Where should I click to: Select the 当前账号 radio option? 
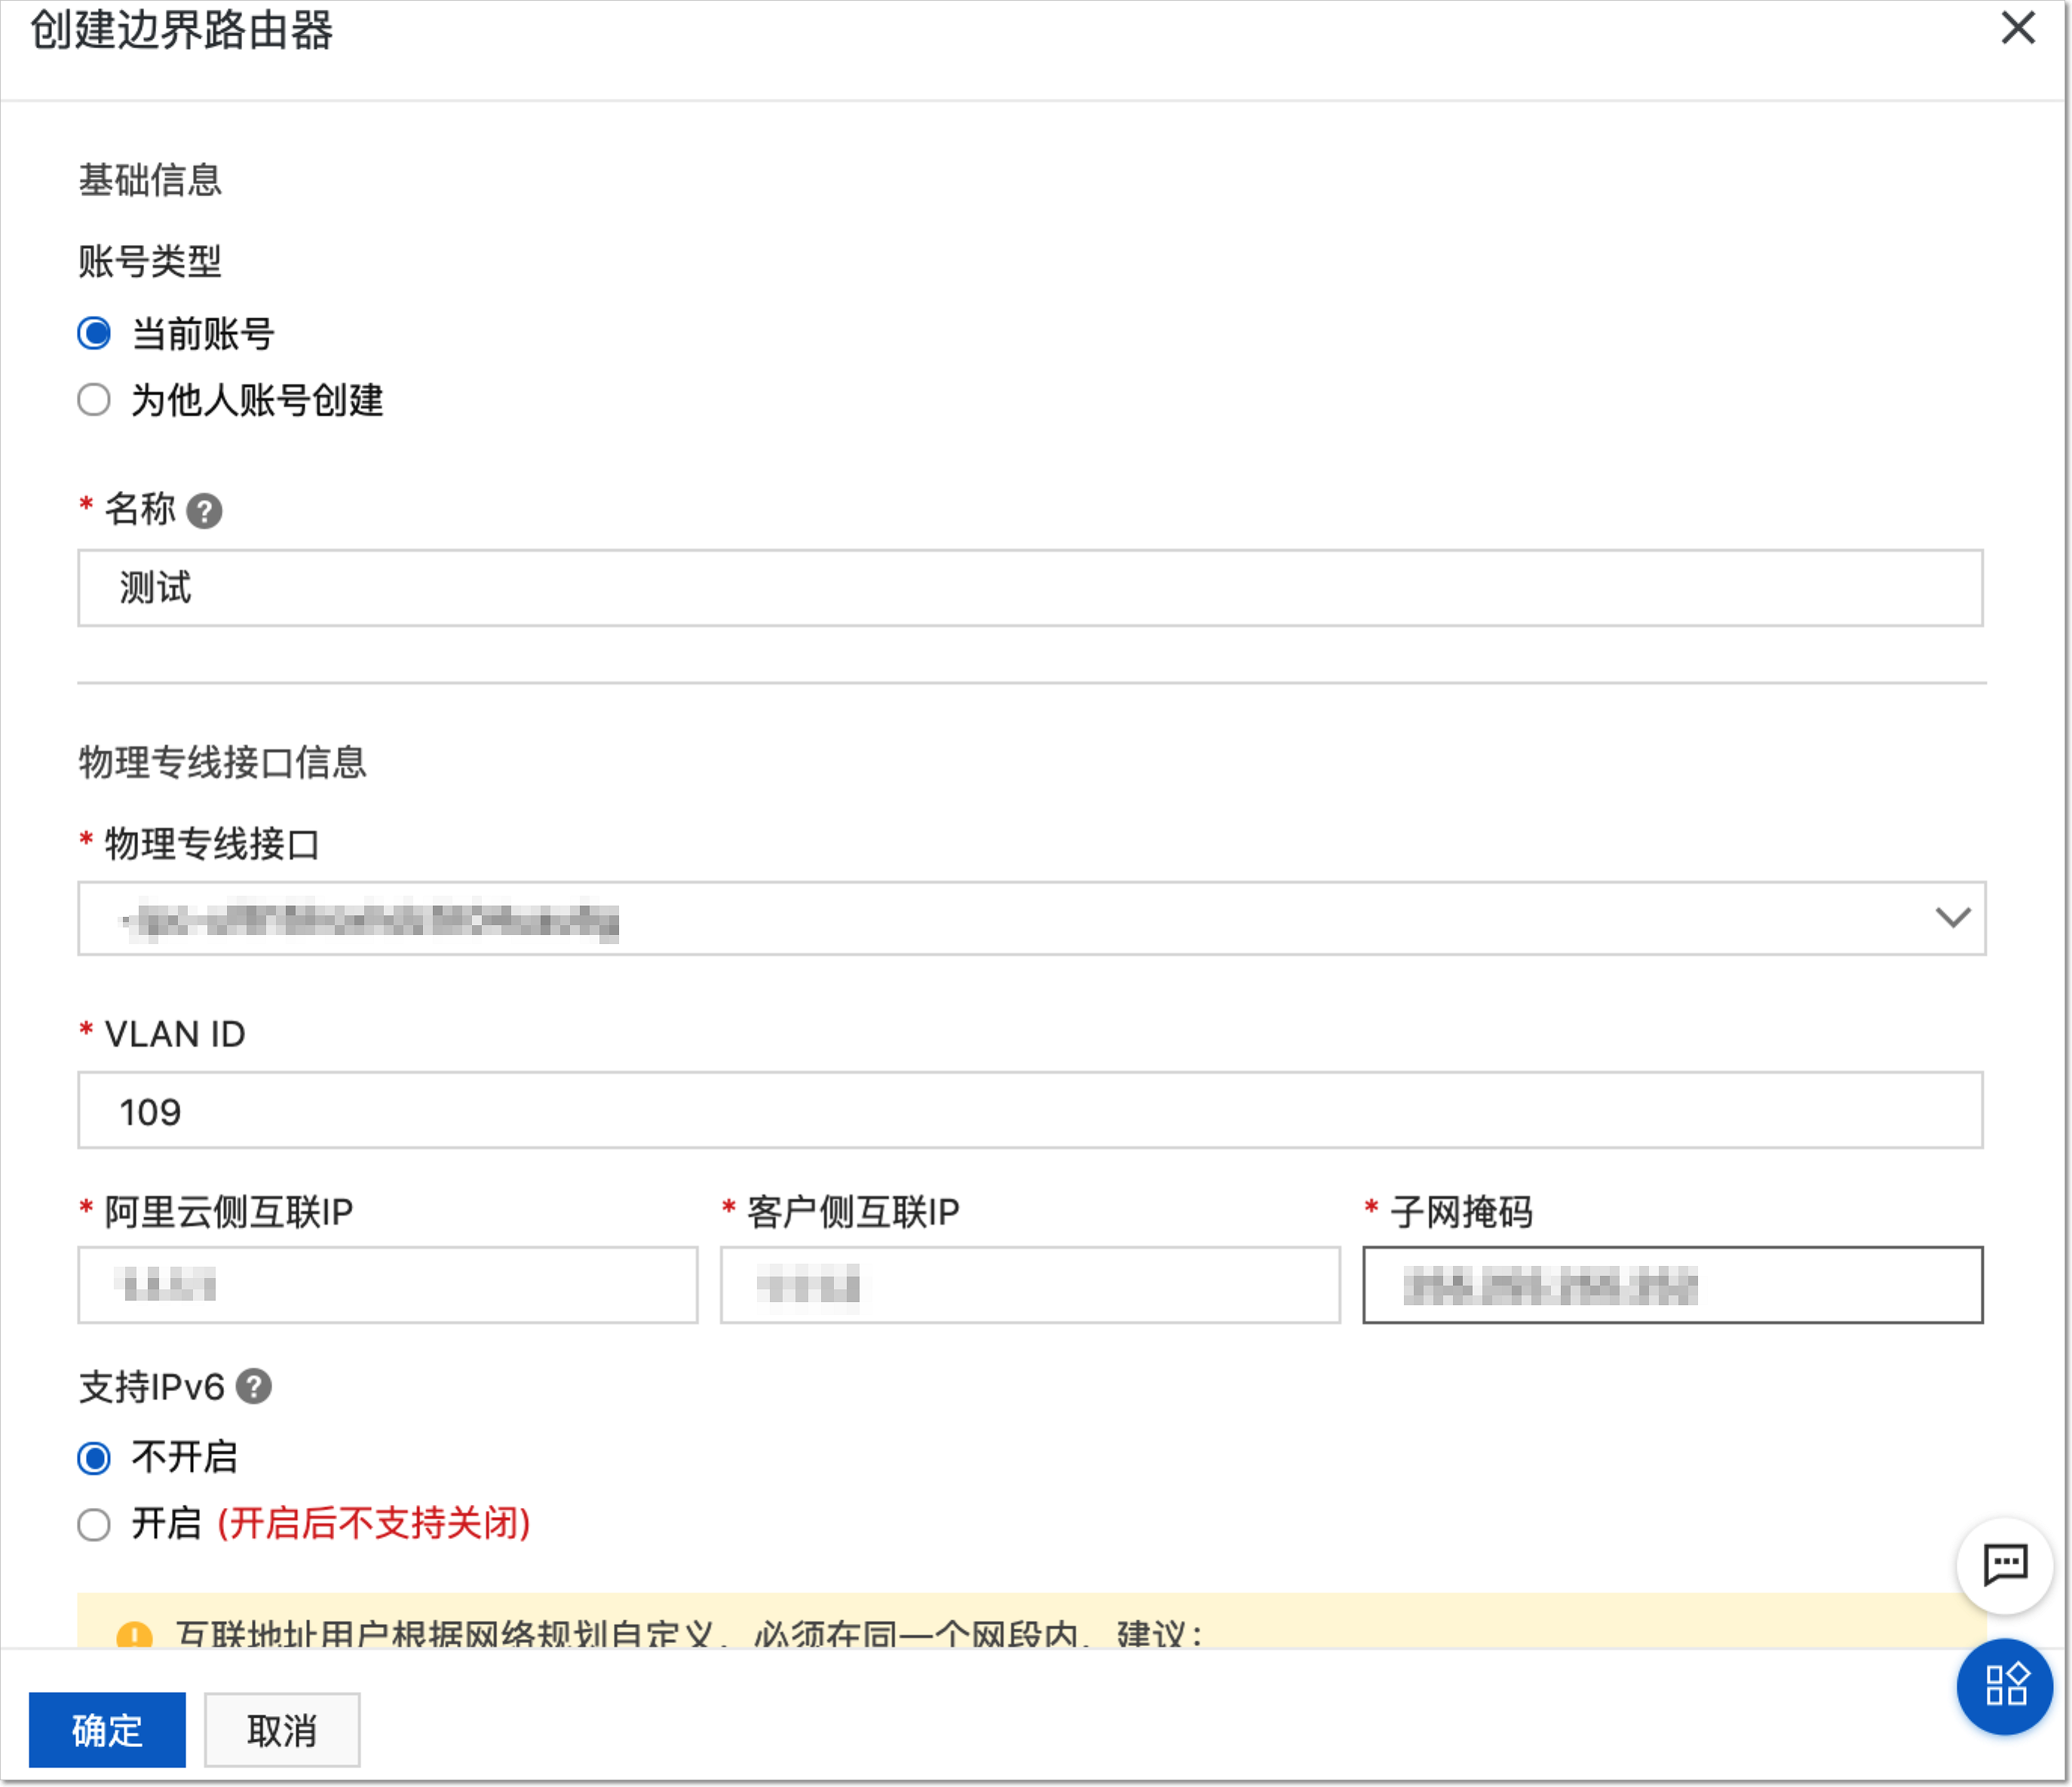(x=94, y=333)
